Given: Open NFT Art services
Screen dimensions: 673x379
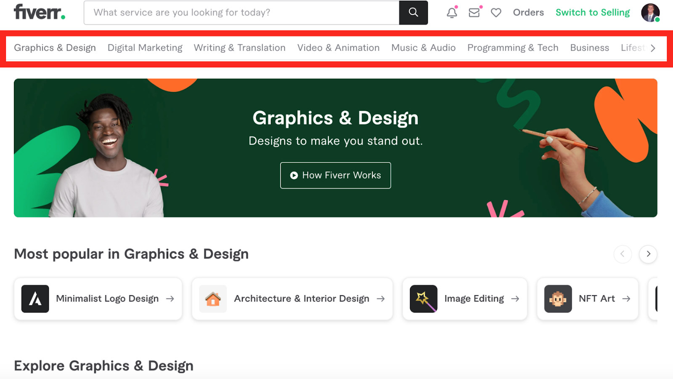Looking at the screenshot, I should tap(588, 299).
